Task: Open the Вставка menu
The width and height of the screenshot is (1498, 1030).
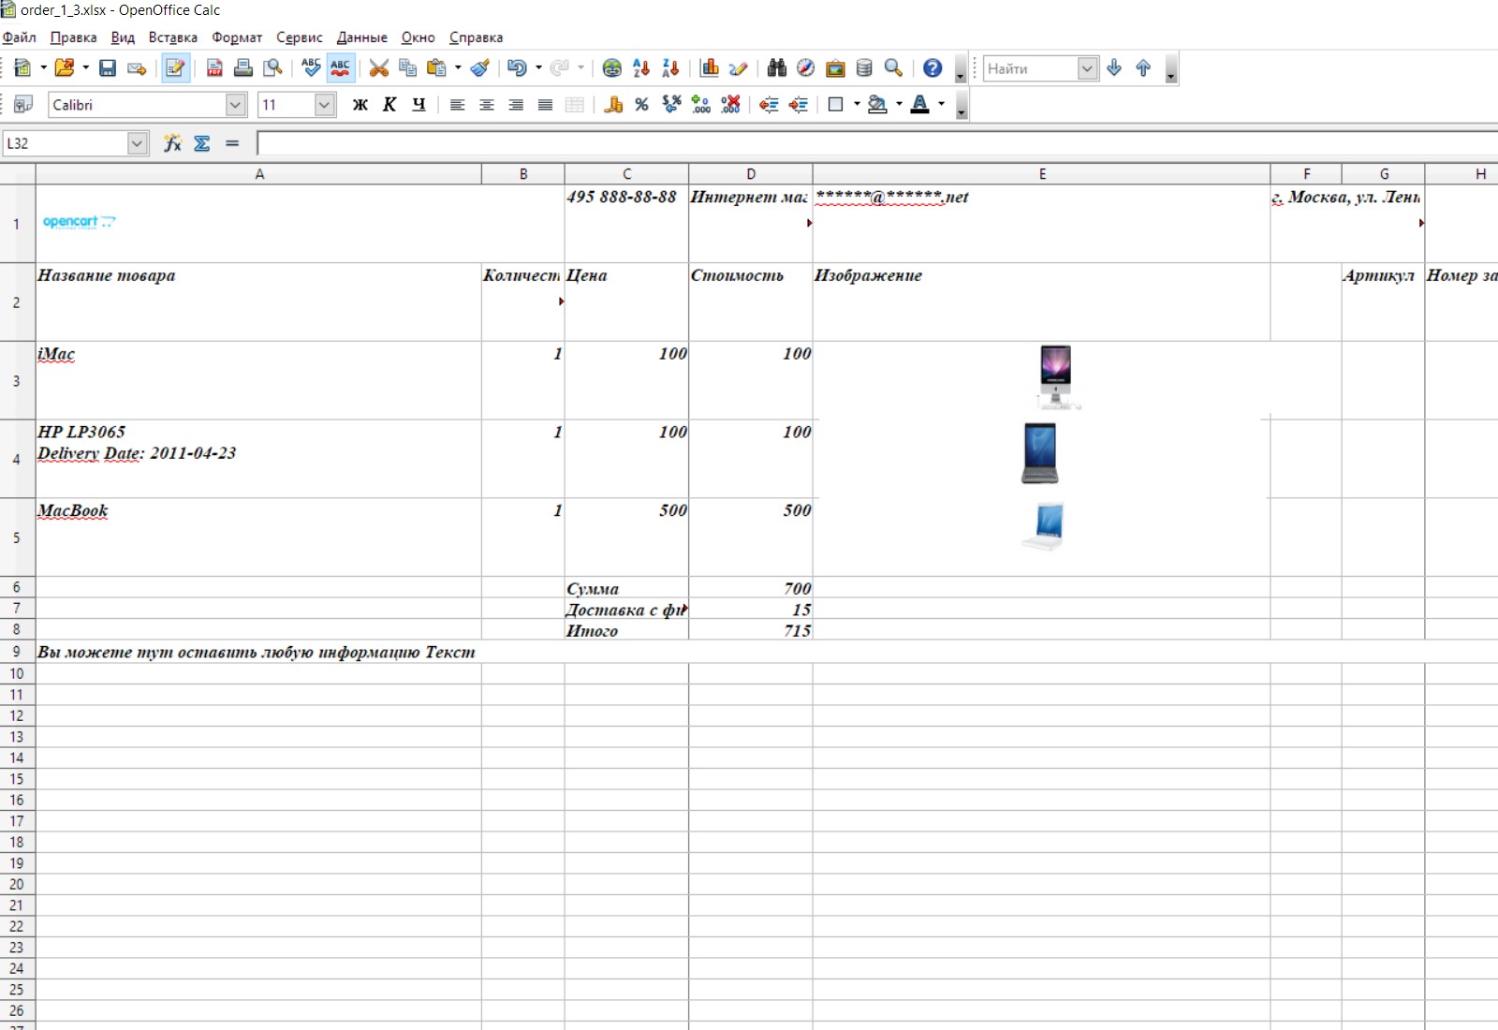Action: [x=173, y=37]
